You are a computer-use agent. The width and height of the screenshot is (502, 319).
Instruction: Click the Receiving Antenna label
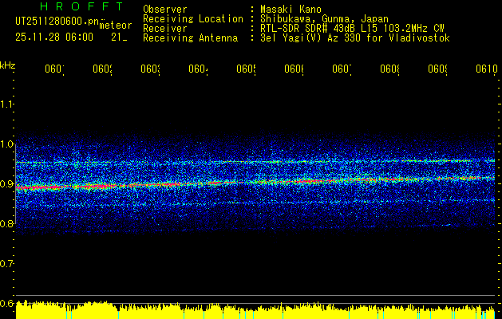tap(191, 38)
